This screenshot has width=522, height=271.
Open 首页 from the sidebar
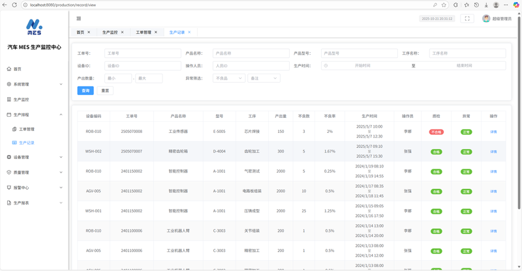(x=18, y=68)
